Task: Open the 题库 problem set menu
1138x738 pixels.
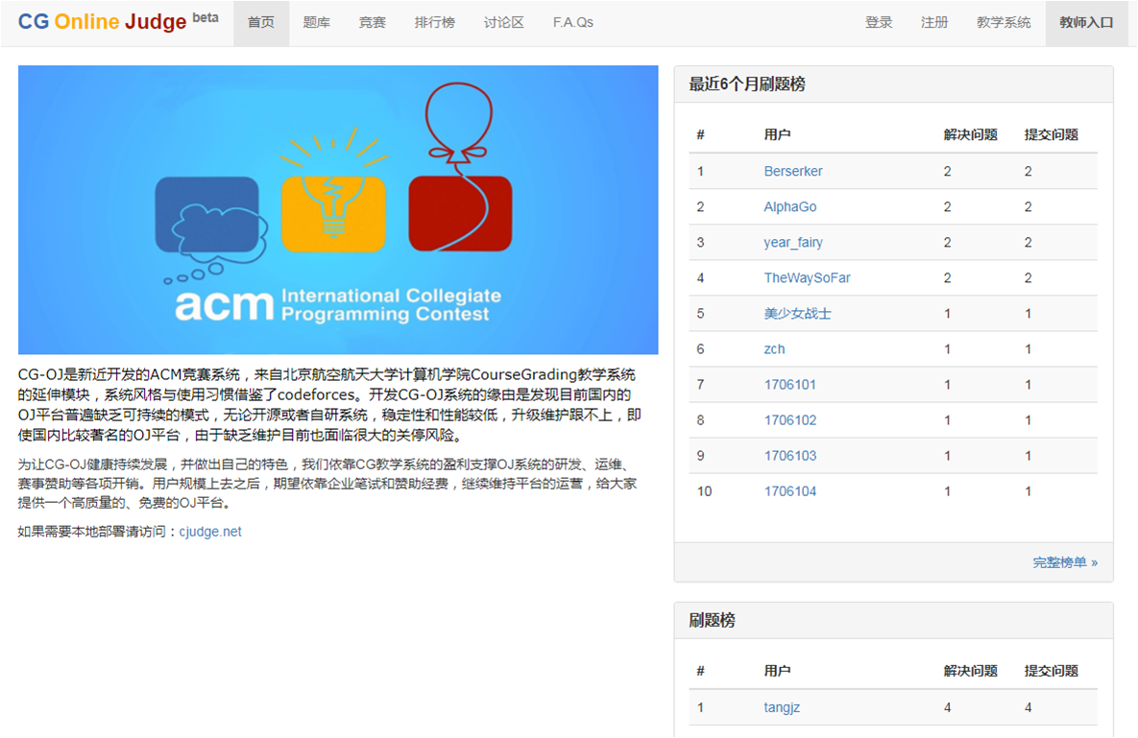Action: (x=317, y=23)
